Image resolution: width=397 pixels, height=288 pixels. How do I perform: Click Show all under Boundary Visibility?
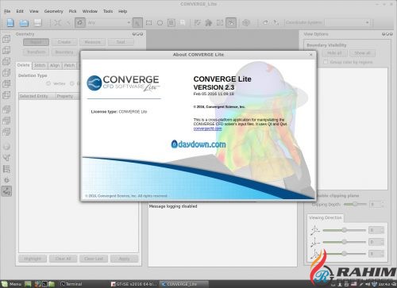click(362, 53)
